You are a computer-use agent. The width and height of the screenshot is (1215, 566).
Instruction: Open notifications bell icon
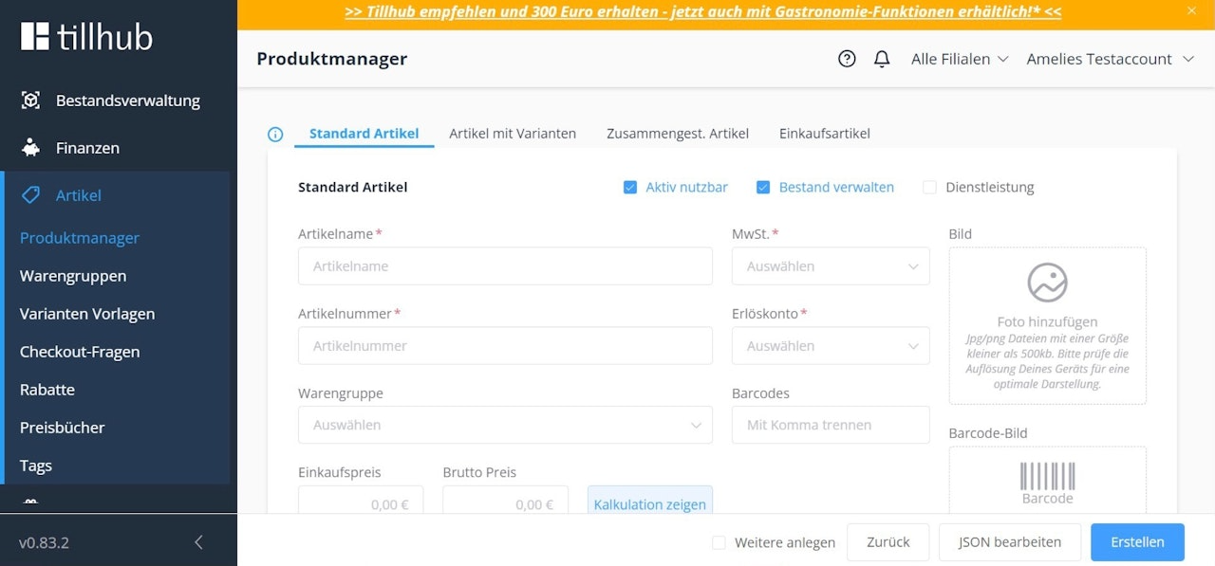(882, 59)
